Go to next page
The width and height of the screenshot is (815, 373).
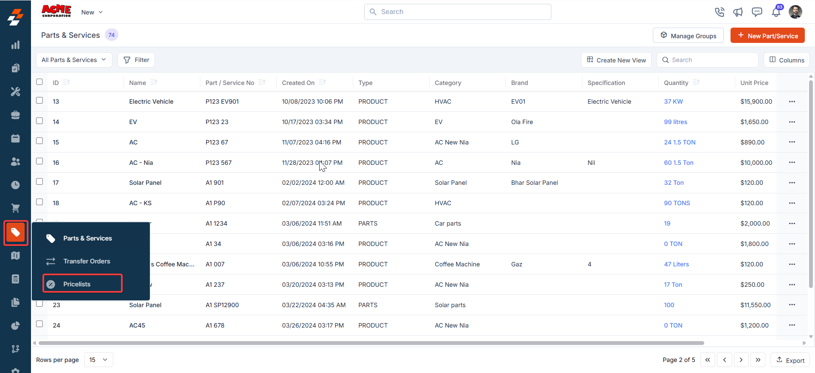[741, 360]
